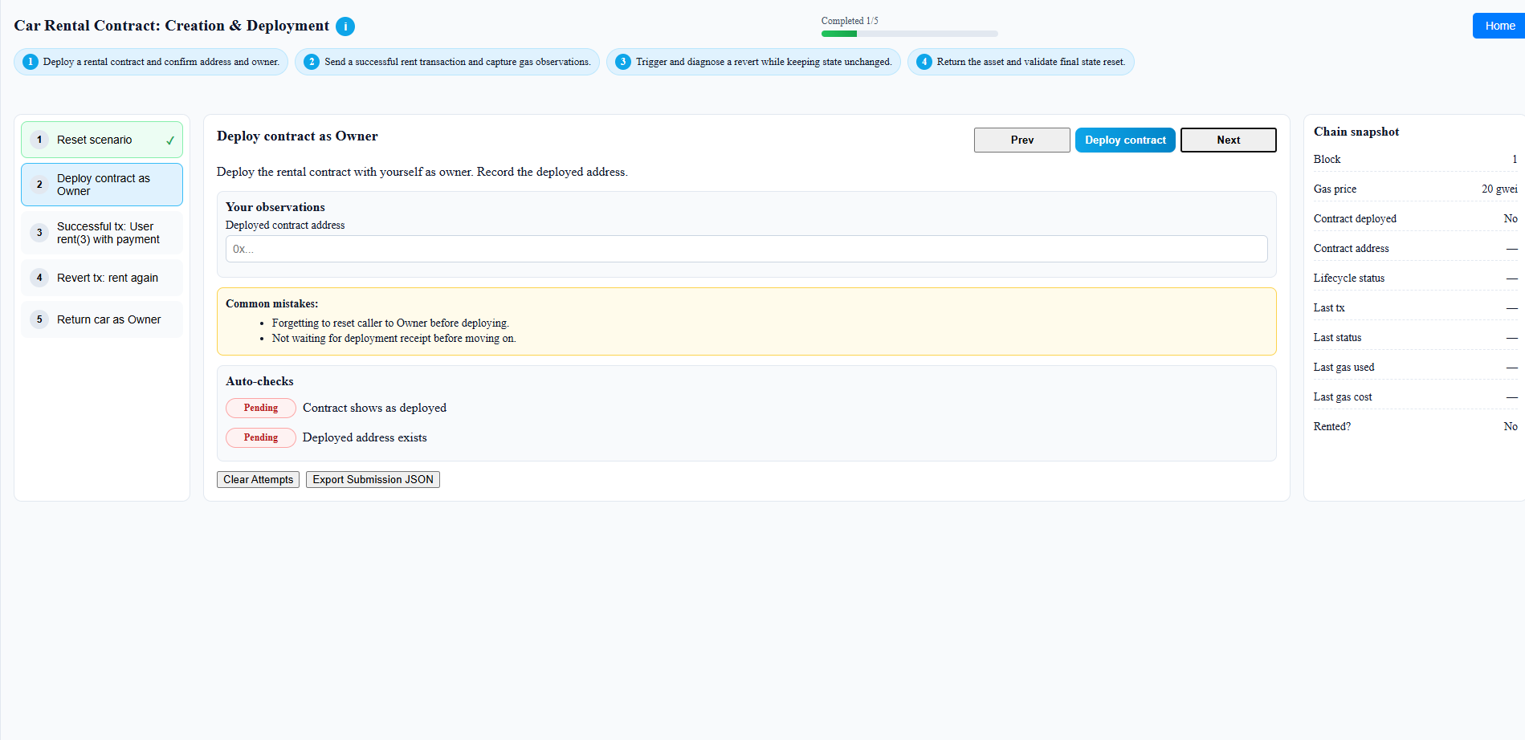Click the number 2 objective badge
The height and width of the screenshot is (740, 1525).
(x=312, y=62)
